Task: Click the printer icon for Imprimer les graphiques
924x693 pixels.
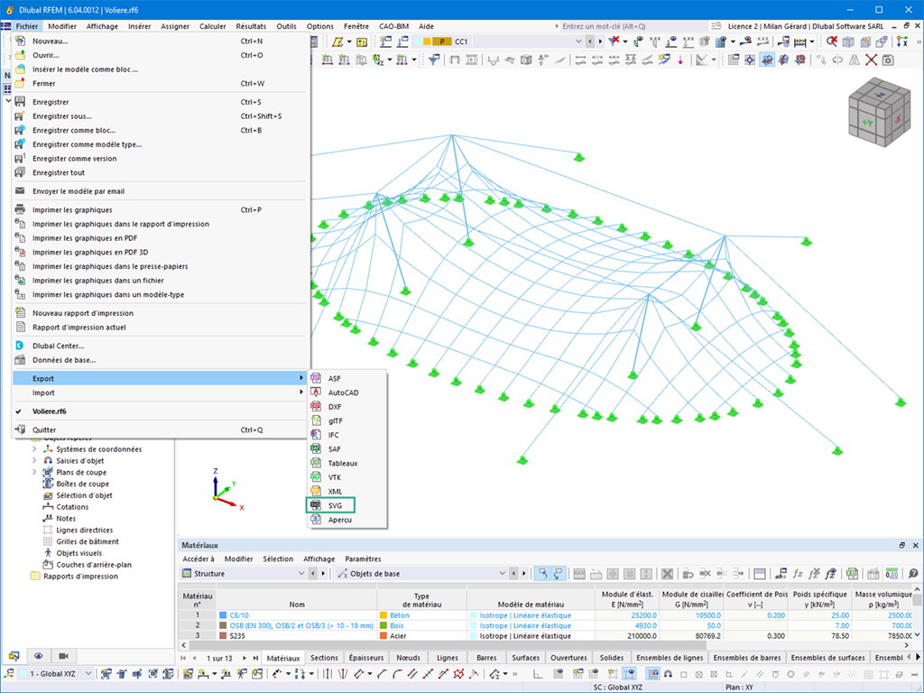Action: 20,209
